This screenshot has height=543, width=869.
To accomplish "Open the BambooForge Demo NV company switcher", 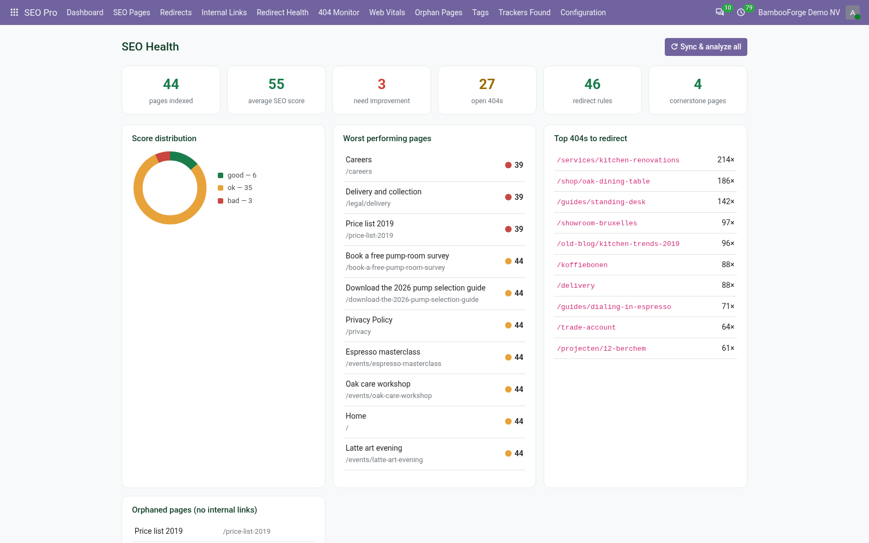I will pyautogui.click(x=799, y=12).
